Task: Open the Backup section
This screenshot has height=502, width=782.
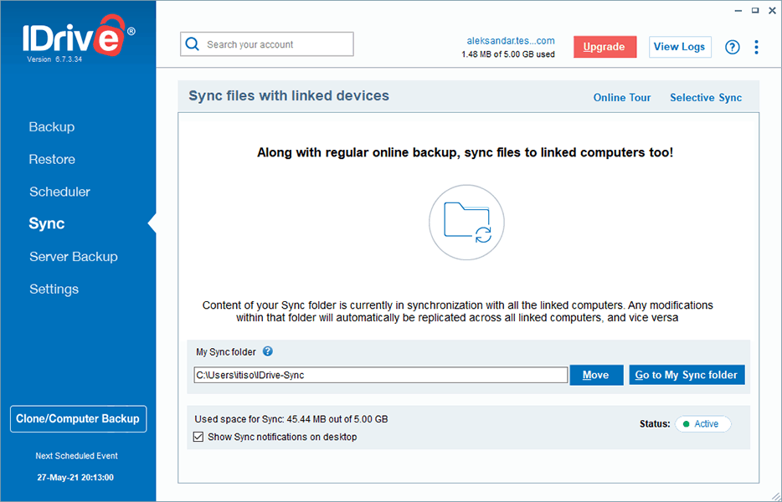Action: (x=52, y=126)
